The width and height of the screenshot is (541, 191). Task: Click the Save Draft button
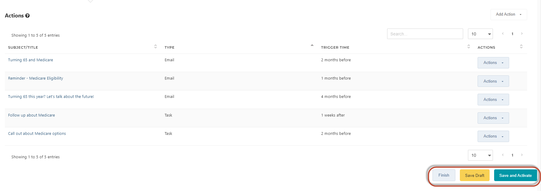[x=475, y=175]
